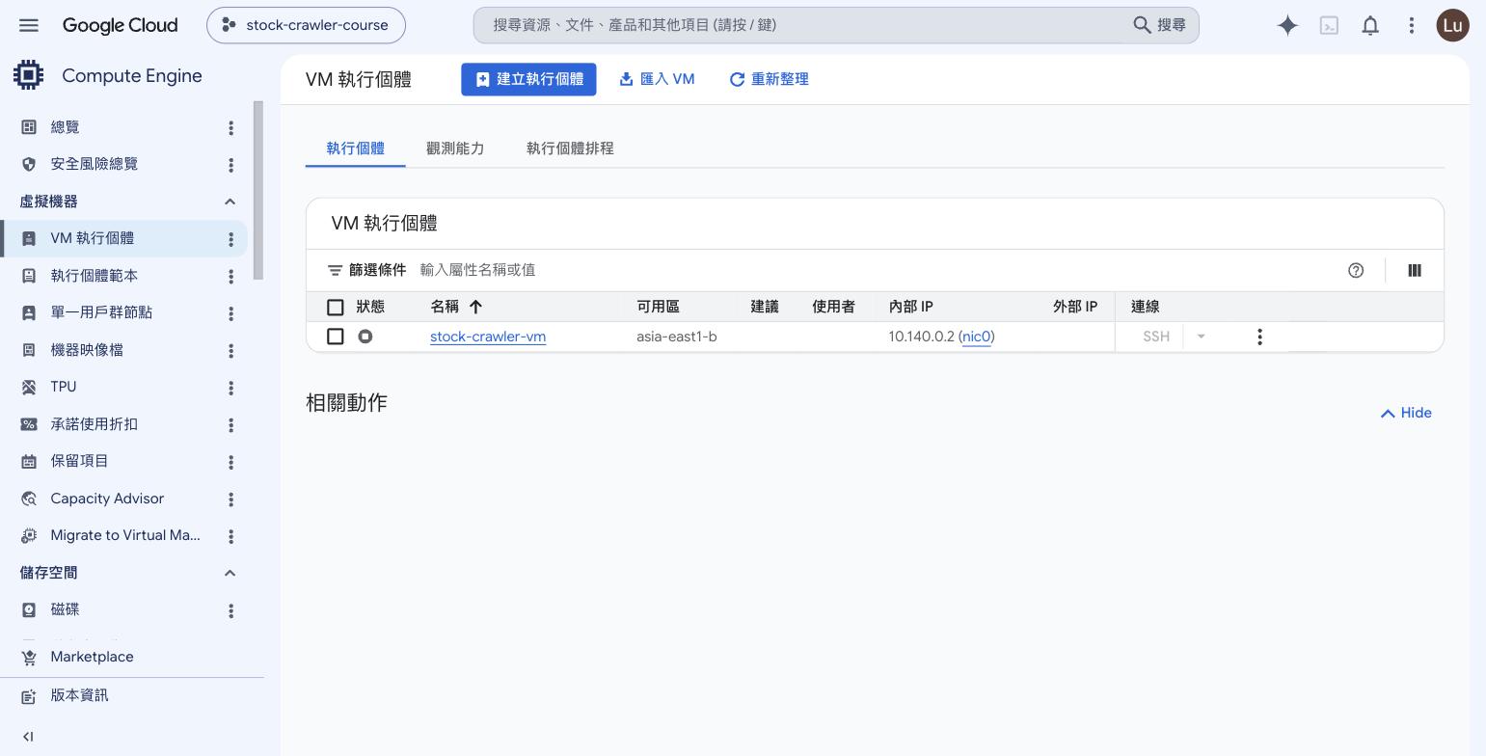
Task: Open Gemini AI assistant sparkle icon
Action: (x=1287, y=25)
